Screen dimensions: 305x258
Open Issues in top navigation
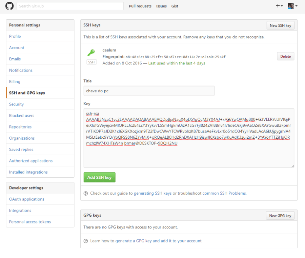pyautogui.click(x=161, y=6)
